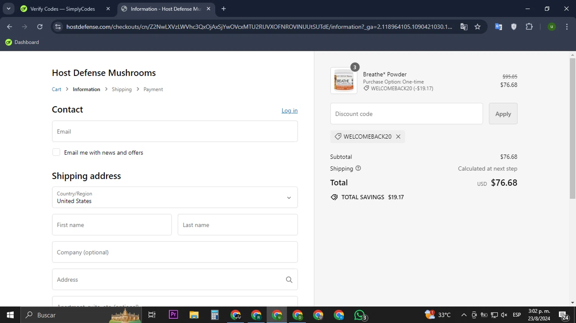Click Company (optional) field

click(x=175, y=252)
